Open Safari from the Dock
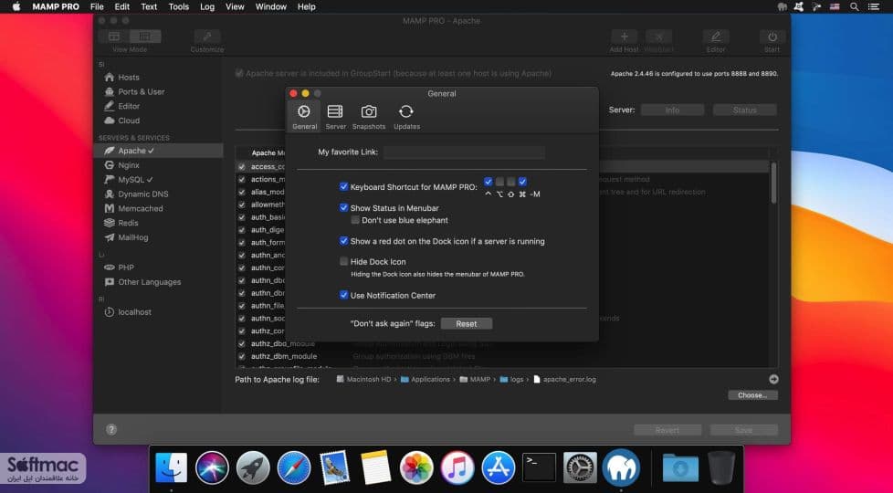Image resolution: width=893 pixels, height=493 pixels. coord(294,468)
